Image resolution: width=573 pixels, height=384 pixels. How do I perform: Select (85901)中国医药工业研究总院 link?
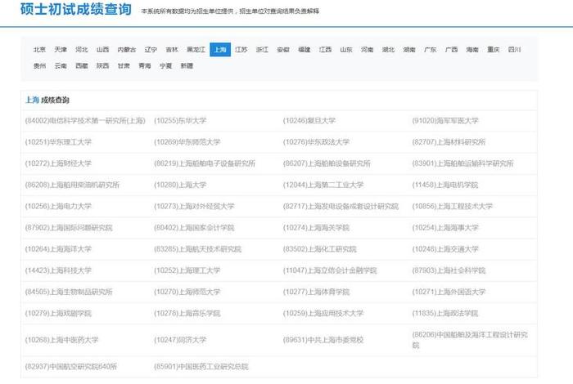tap(201, 367)
